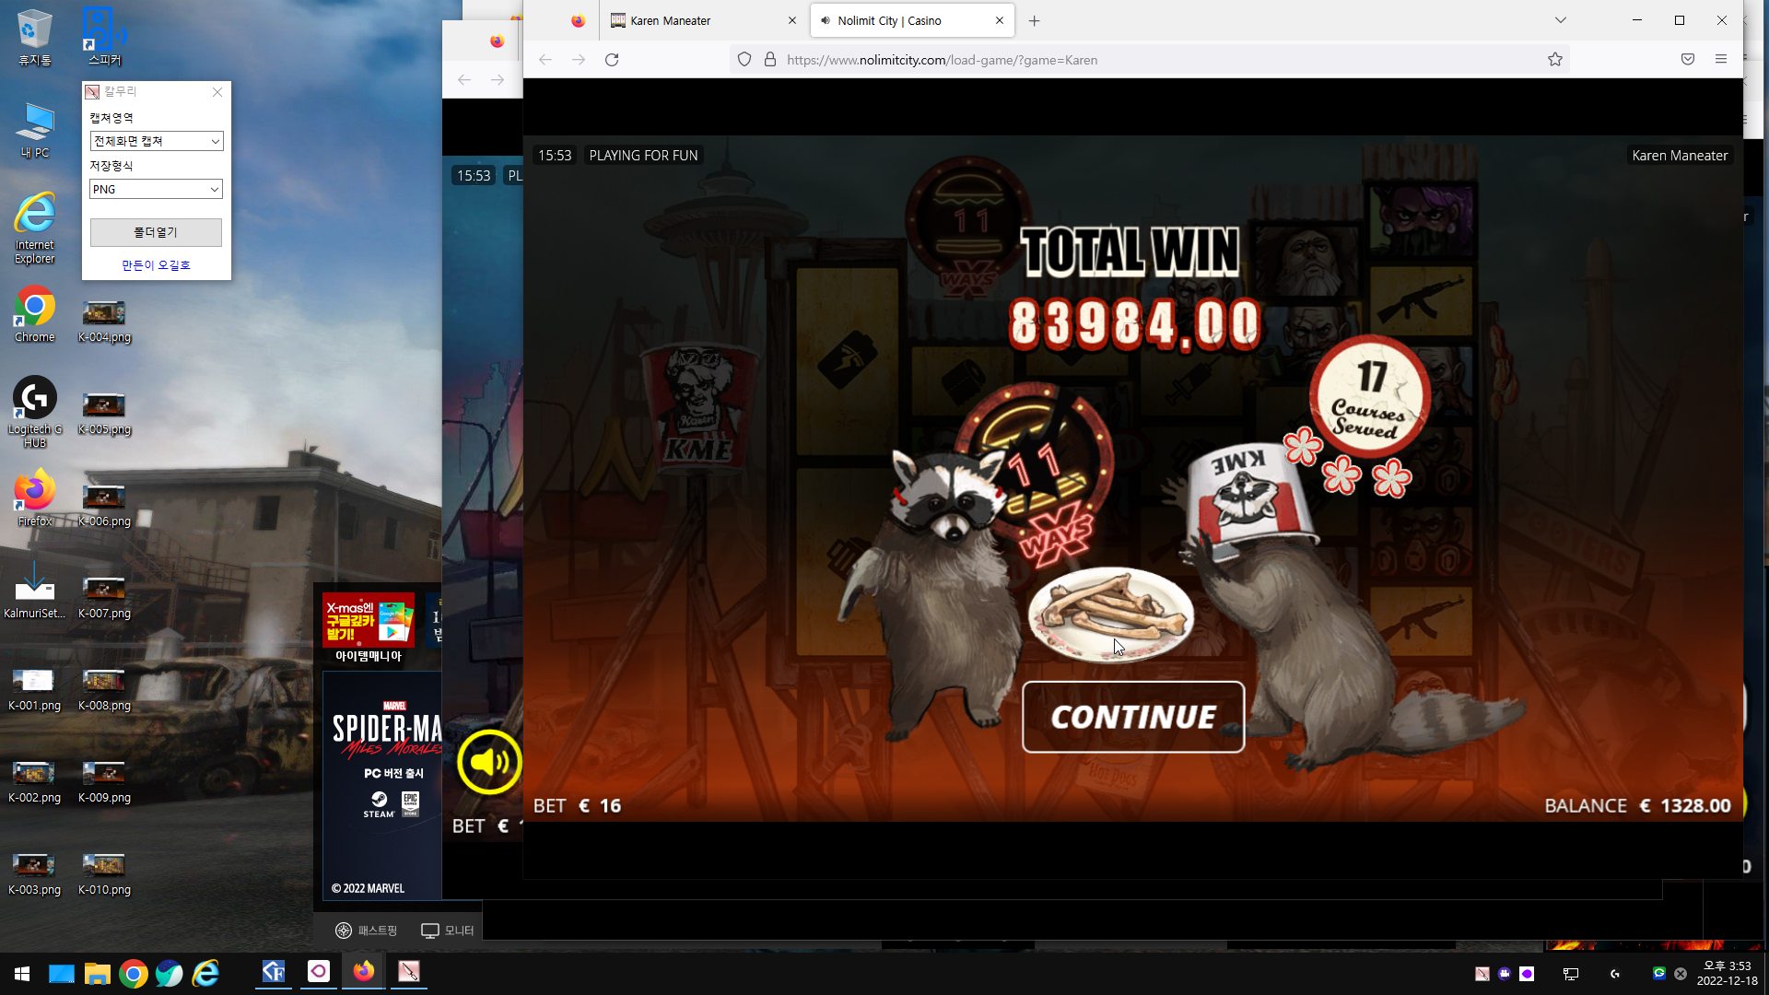Click the CONTINUE button in the game
The width and height of the screenshot is (1769, 995).
coord(1133,717)
